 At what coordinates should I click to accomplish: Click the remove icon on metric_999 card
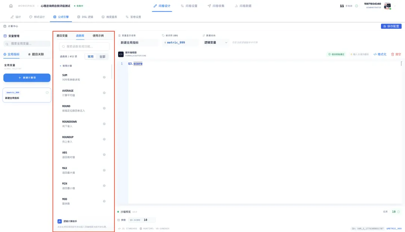(47, 92)
